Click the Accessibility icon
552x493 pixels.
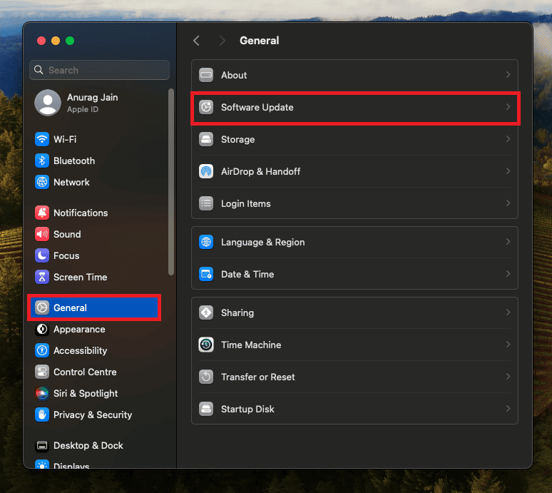(42, 351)
